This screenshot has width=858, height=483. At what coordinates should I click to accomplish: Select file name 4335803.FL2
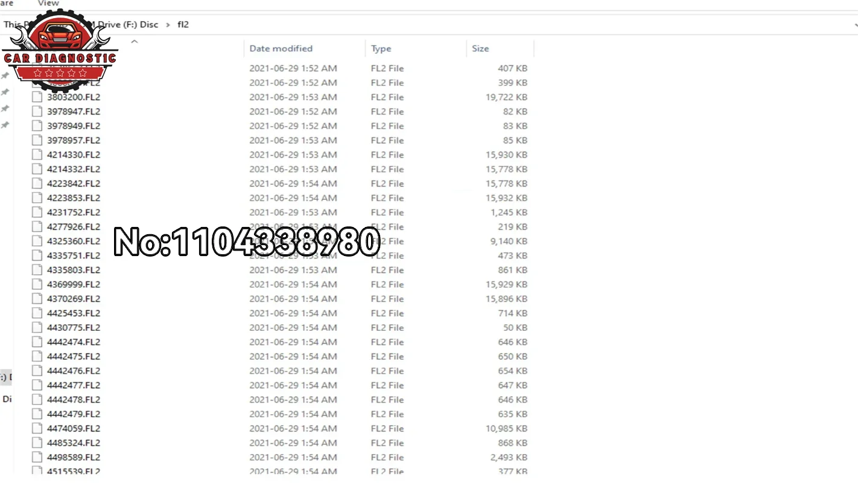(x=74, y=270)
